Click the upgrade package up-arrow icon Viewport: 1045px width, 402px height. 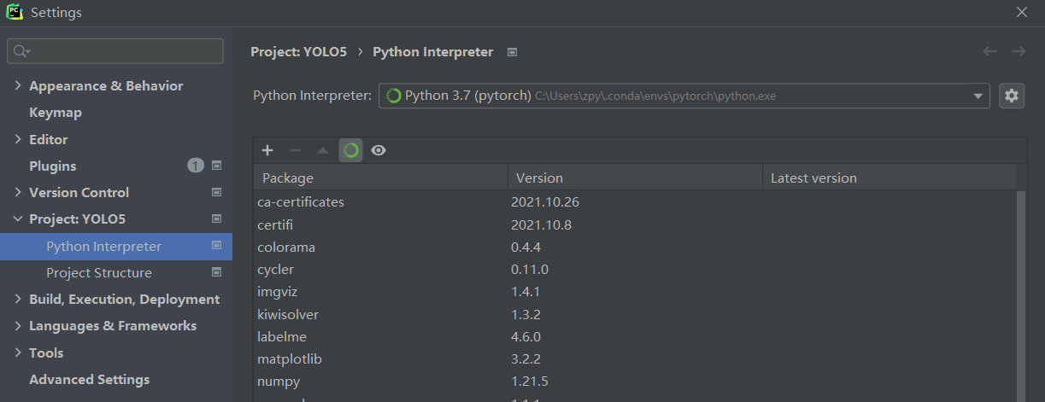point(322,150)
